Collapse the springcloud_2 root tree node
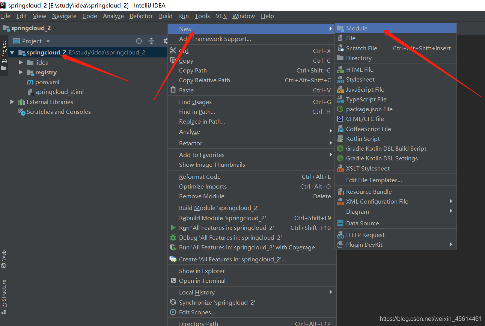Image resolution: width=485 pixels, height=326 pixels. click(12, 53)
